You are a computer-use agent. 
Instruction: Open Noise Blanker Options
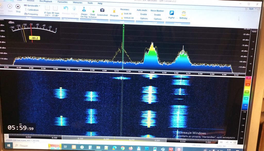[158, 19]
